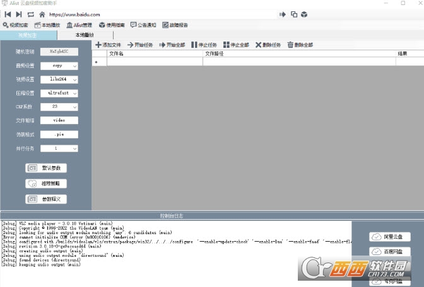Screen dimensions: 424x287
Task: Open 阿里云盘 cloud drive button
Action: (x=390, y=237)
